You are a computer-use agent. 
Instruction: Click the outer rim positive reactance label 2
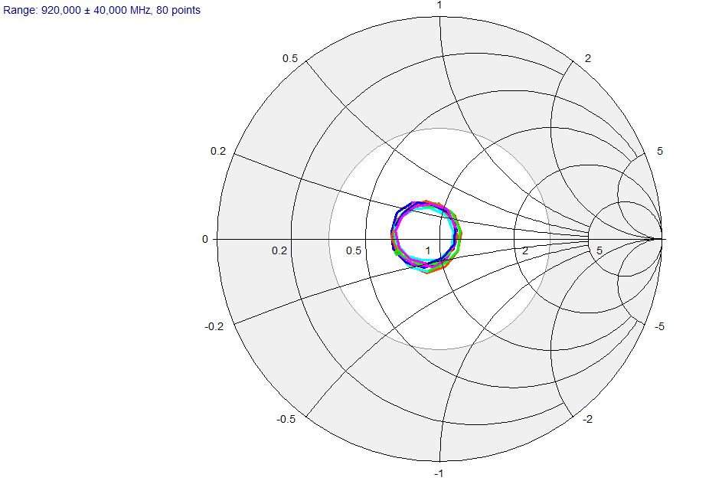[588, 58]
